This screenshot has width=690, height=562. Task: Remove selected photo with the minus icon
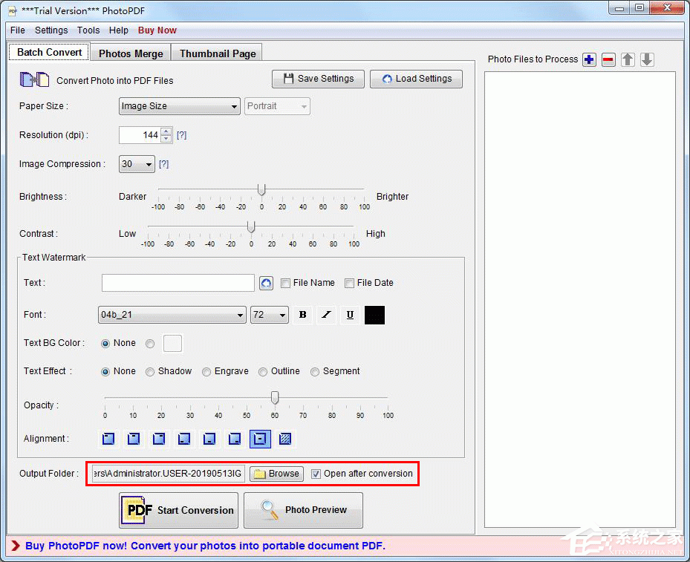[608, 59]
